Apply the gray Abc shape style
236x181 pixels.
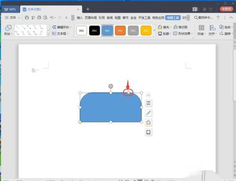coord(133,30)
